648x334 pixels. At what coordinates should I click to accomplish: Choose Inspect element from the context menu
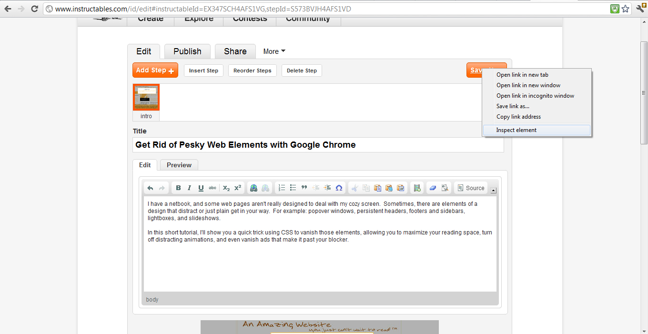(537, 130)
